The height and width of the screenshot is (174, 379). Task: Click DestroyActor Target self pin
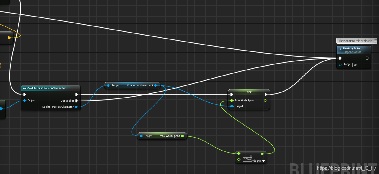point(341,64)
